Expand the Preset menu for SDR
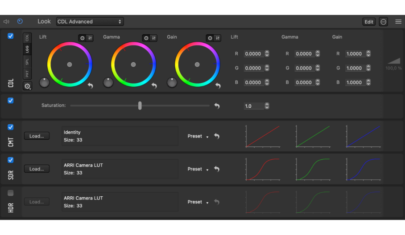This screenshot has height=235, width=405. tap(198, 169)
